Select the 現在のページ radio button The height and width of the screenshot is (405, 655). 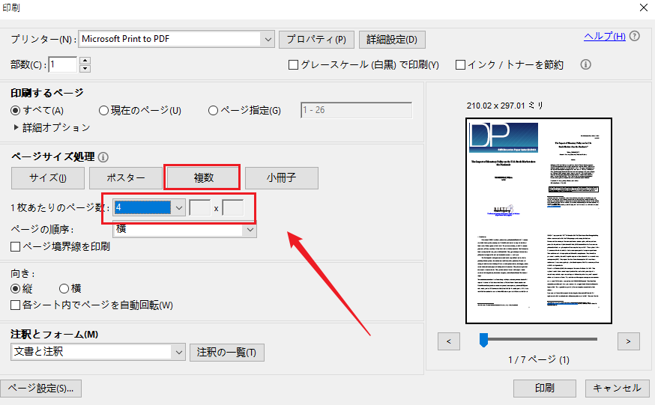103,111
